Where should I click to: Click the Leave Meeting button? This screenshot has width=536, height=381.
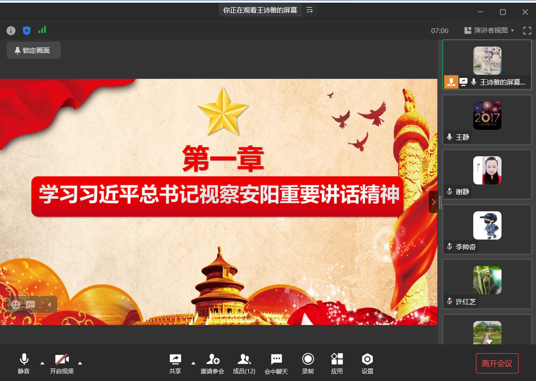(x=497, y=364)
